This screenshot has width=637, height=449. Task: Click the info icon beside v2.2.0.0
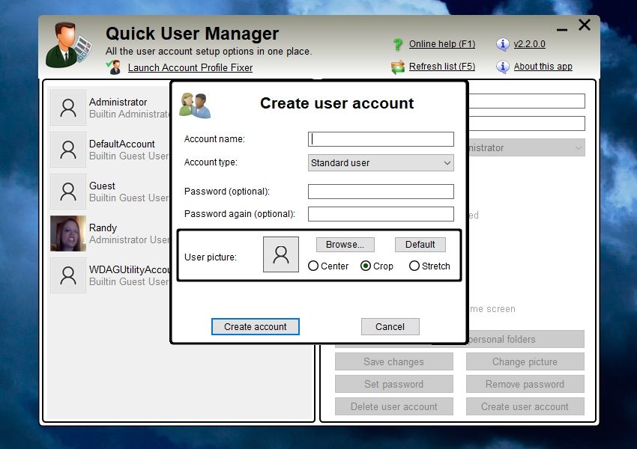503,44
